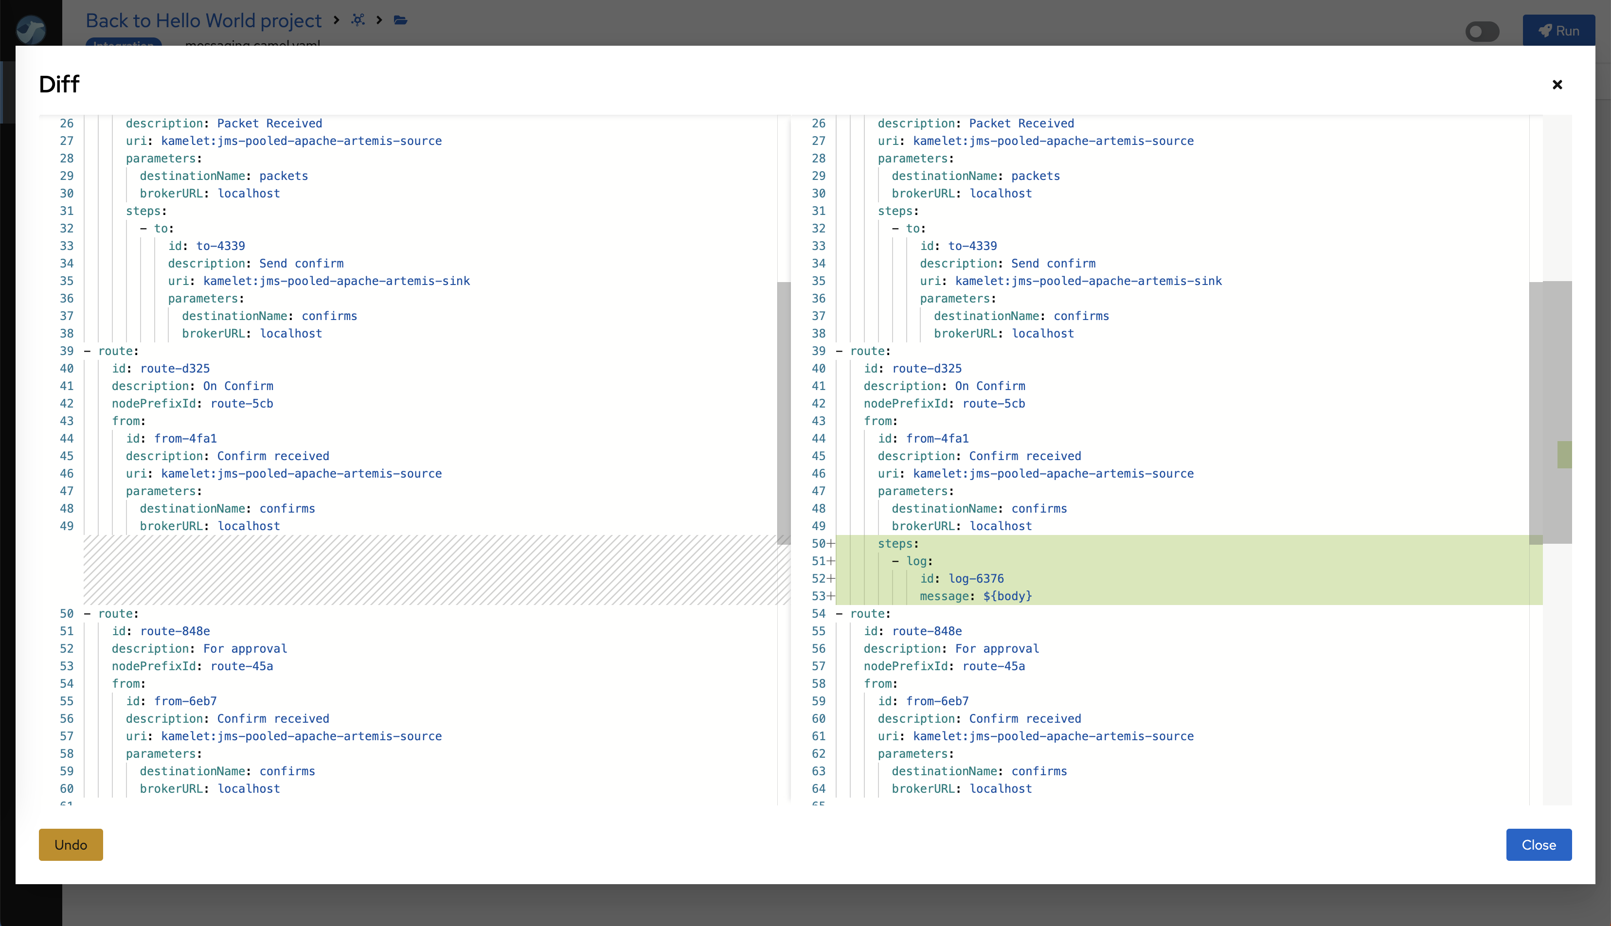
Task: Click the open folder breadcrumb icon
Action: [400, 20]
